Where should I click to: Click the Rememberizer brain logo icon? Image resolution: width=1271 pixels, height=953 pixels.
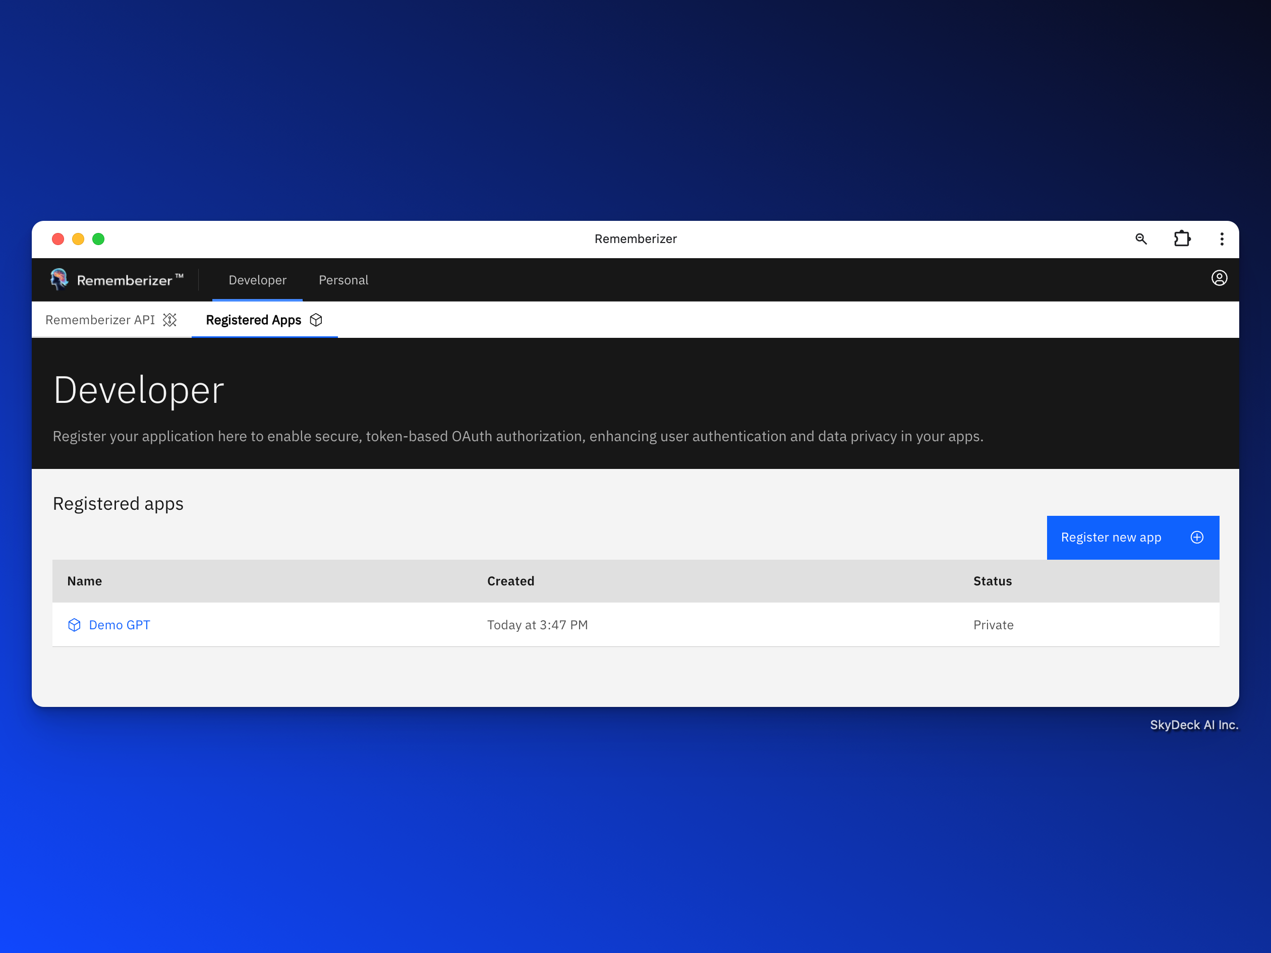coord(59,279)
